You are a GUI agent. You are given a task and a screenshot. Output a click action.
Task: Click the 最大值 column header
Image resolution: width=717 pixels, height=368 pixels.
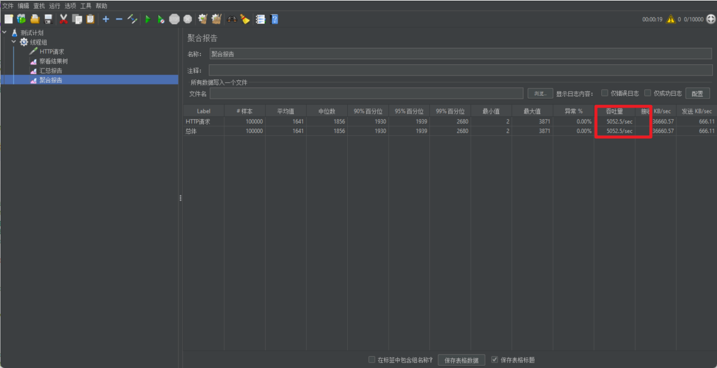pyautogui.click(x=532, y=111)
